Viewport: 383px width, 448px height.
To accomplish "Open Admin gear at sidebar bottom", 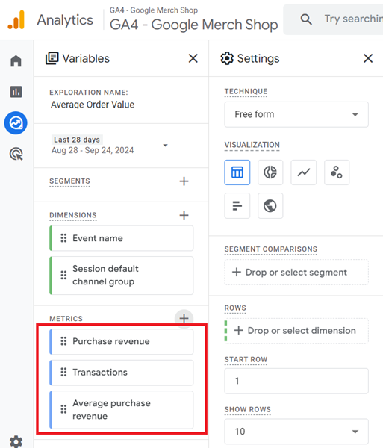I will pos(16,441).
